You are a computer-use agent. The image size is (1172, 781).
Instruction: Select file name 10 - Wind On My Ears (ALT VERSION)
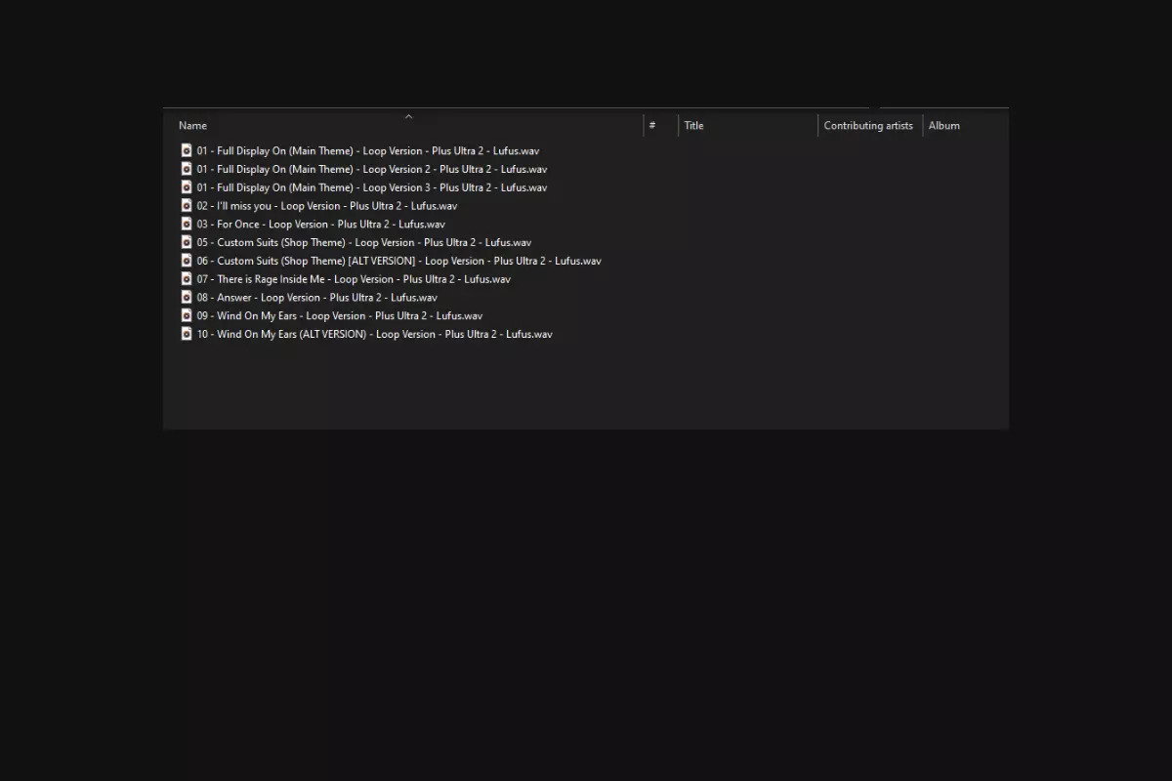click(374, 334)
